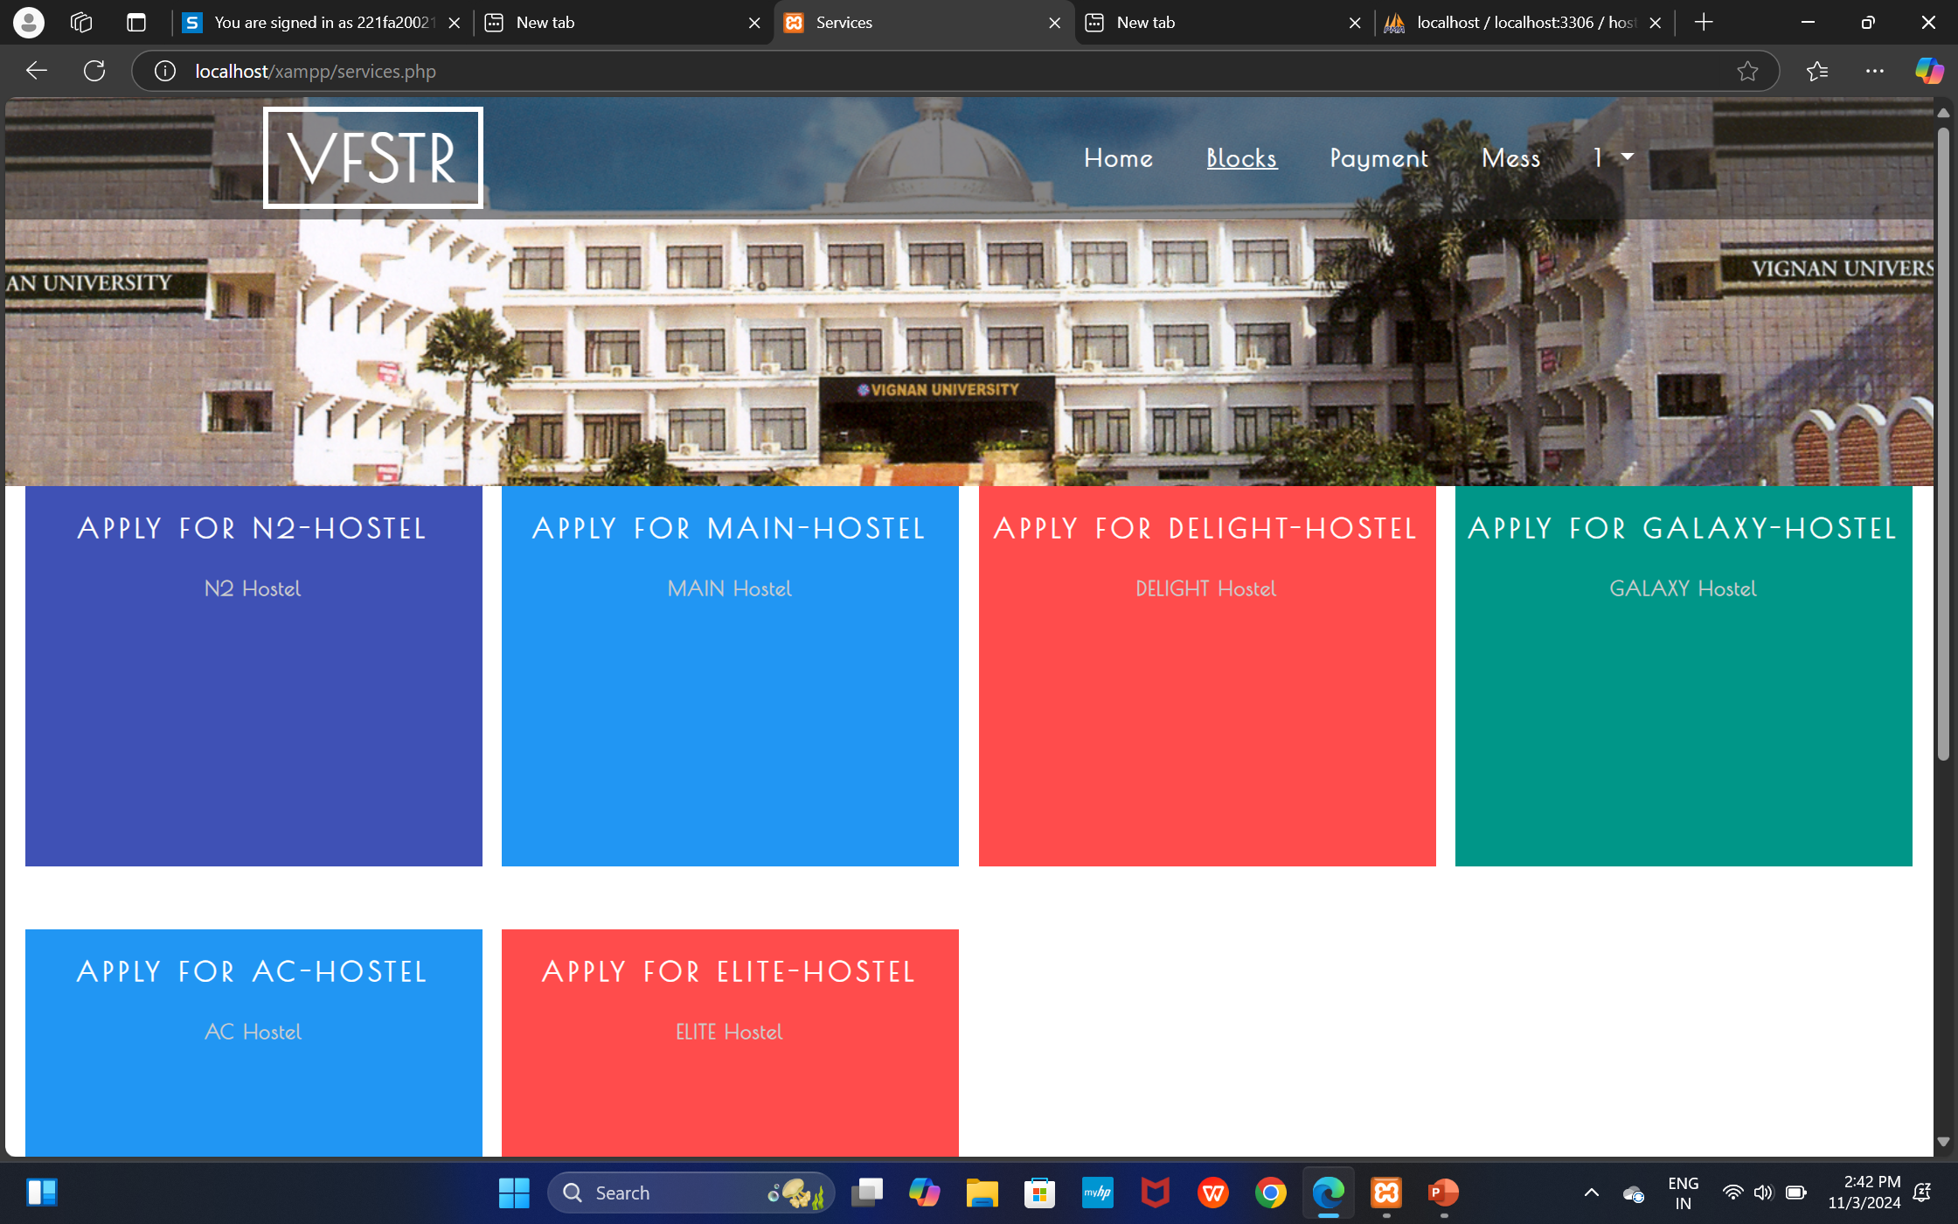
Task: Open Apply for Delight-Hostel card
Action: point(1207,676)
